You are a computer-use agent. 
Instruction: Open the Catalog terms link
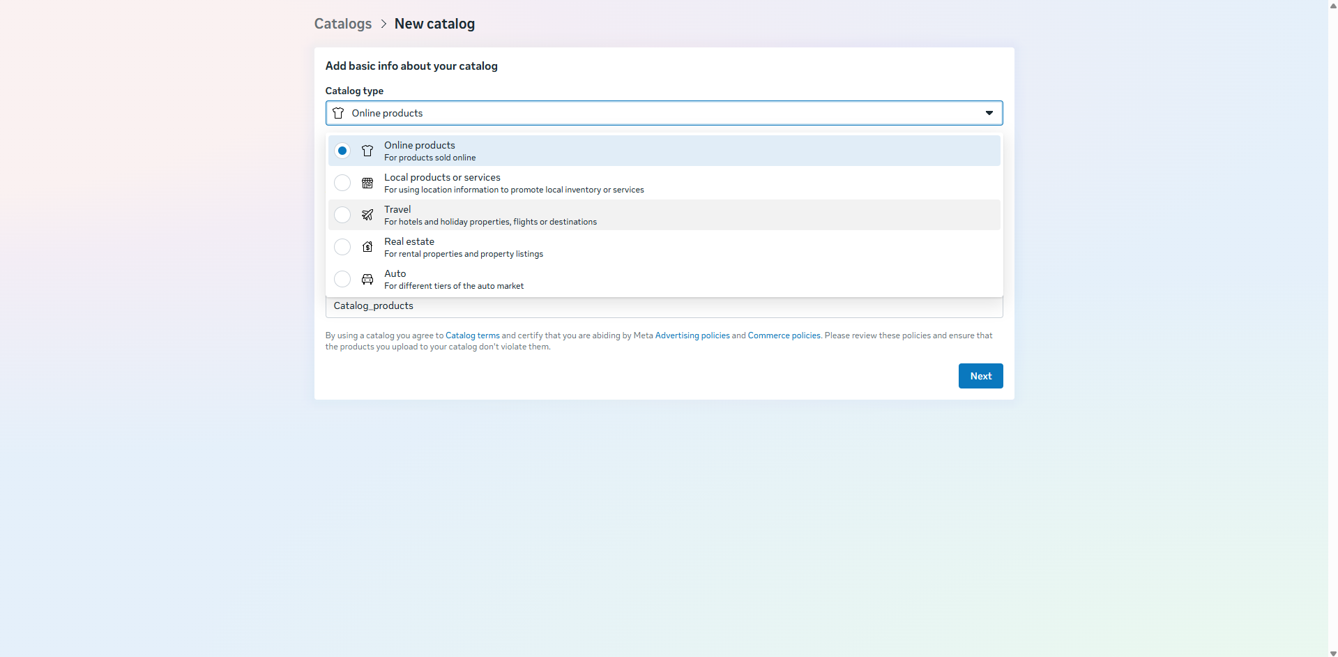click(x=473, y=335)
